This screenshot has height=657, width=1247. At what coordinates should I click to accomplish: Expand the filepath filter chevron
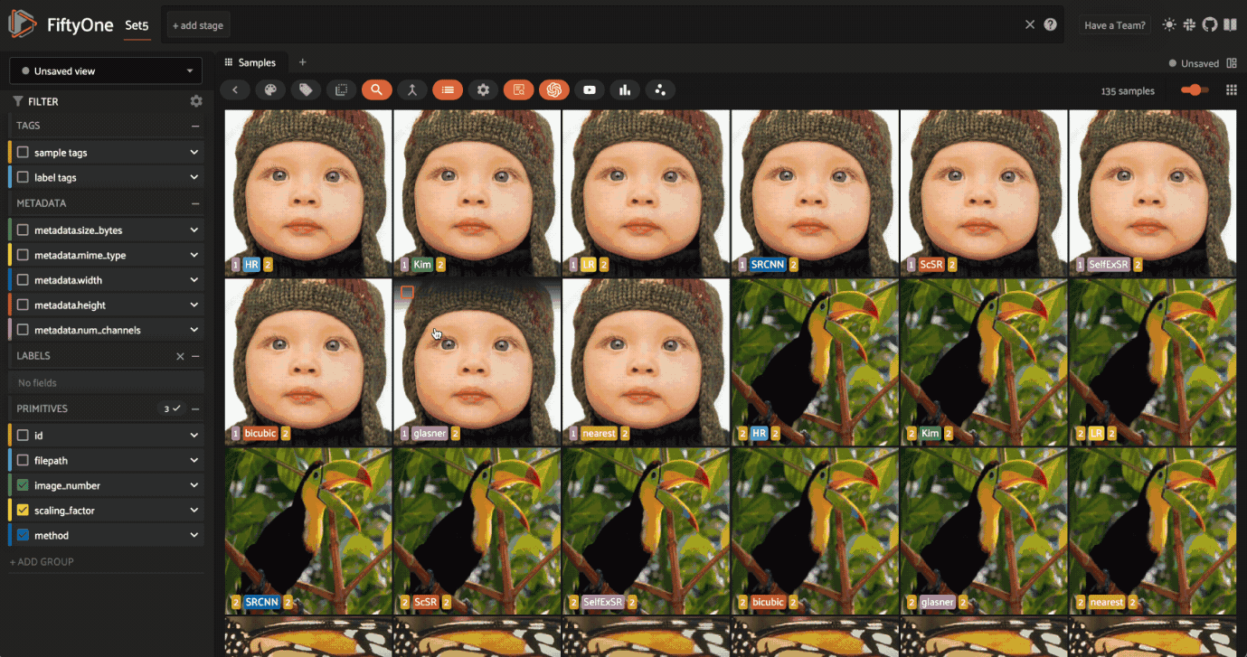(194, 460)
